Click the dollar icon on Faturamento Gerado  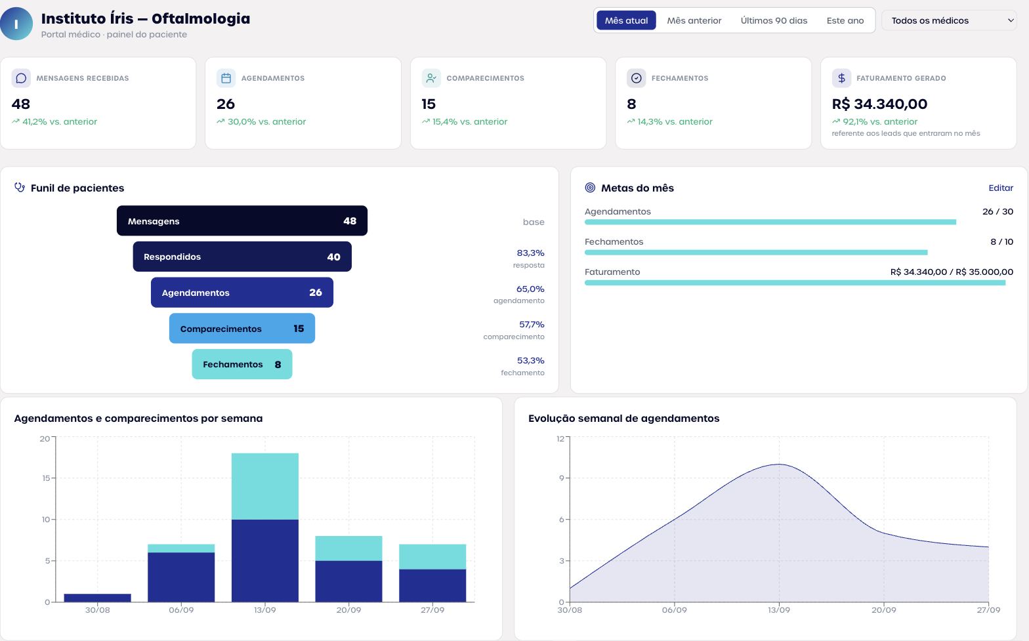point(841,78)
